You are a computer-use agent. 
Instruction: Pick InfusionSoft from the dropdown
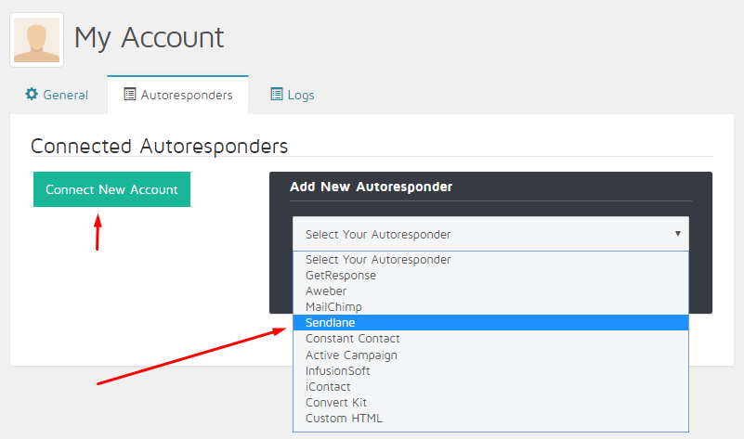490,370
